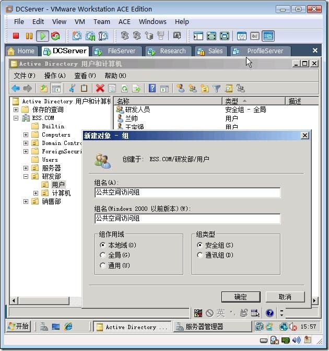Expand the 保存的查询 tree node
The width and height of the screenshot is (329, 351).
coord(16,110)
